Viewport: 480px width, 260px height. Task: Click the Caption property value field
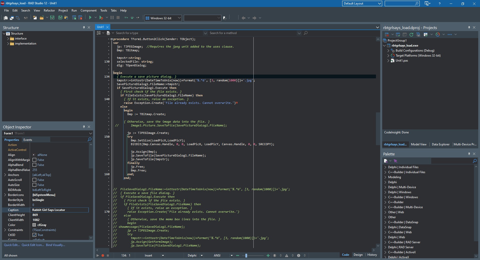click(x=59, y=210)
